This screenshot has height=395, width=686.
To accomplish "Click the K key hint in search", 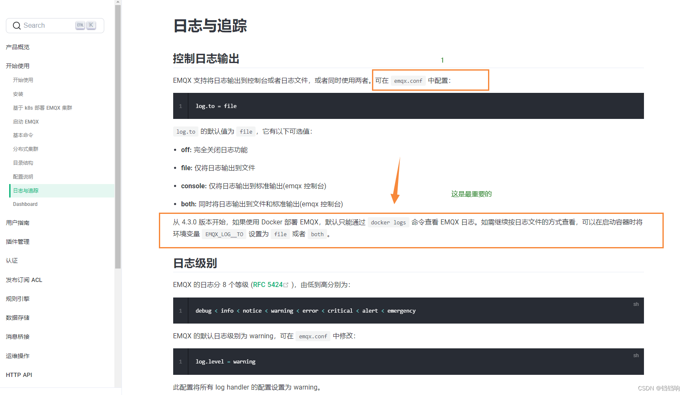I will point(91,25).
